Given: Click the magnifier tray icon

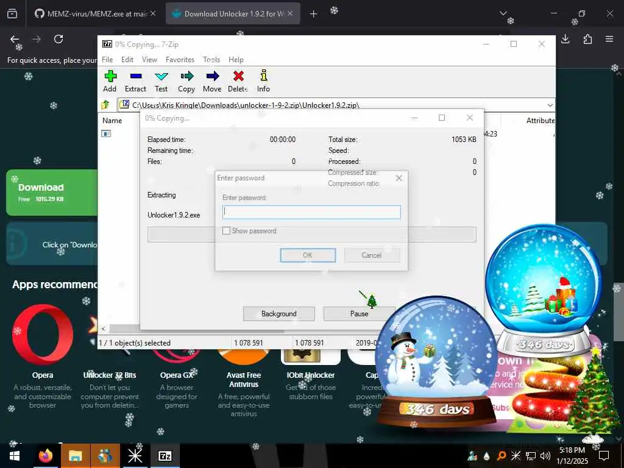Looking at the screenshot, I should [x=502, y=456].
